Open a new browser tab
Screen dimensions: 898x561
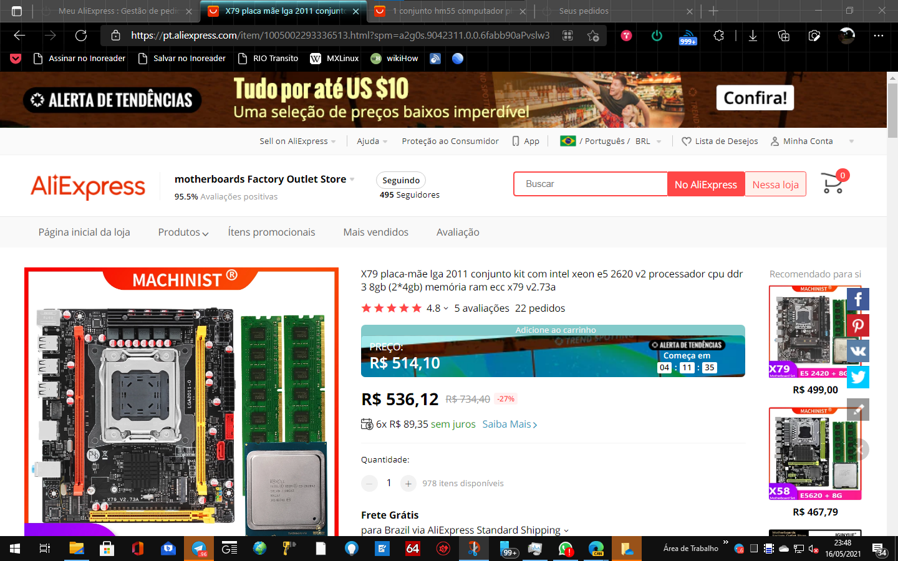713,11
